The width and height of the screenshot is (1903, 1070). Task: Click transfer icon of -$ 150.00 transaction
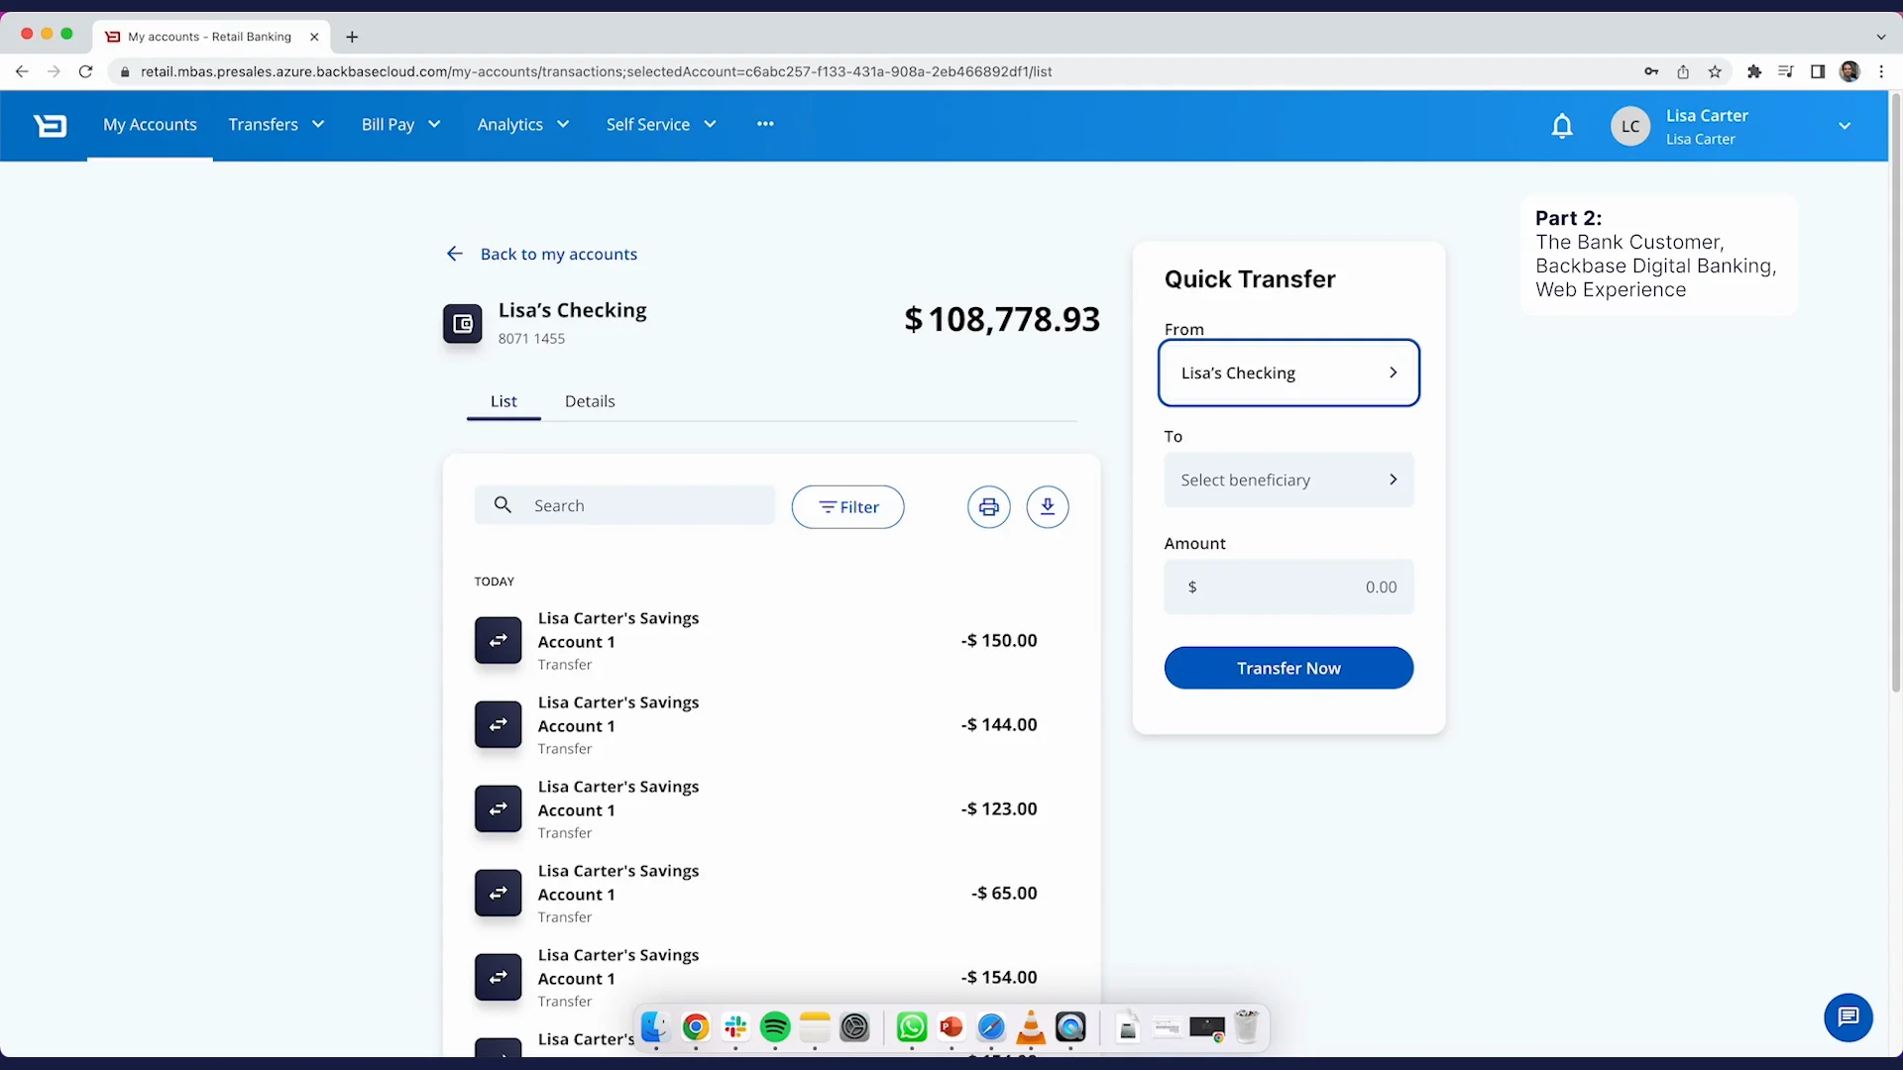coord(498,641)
